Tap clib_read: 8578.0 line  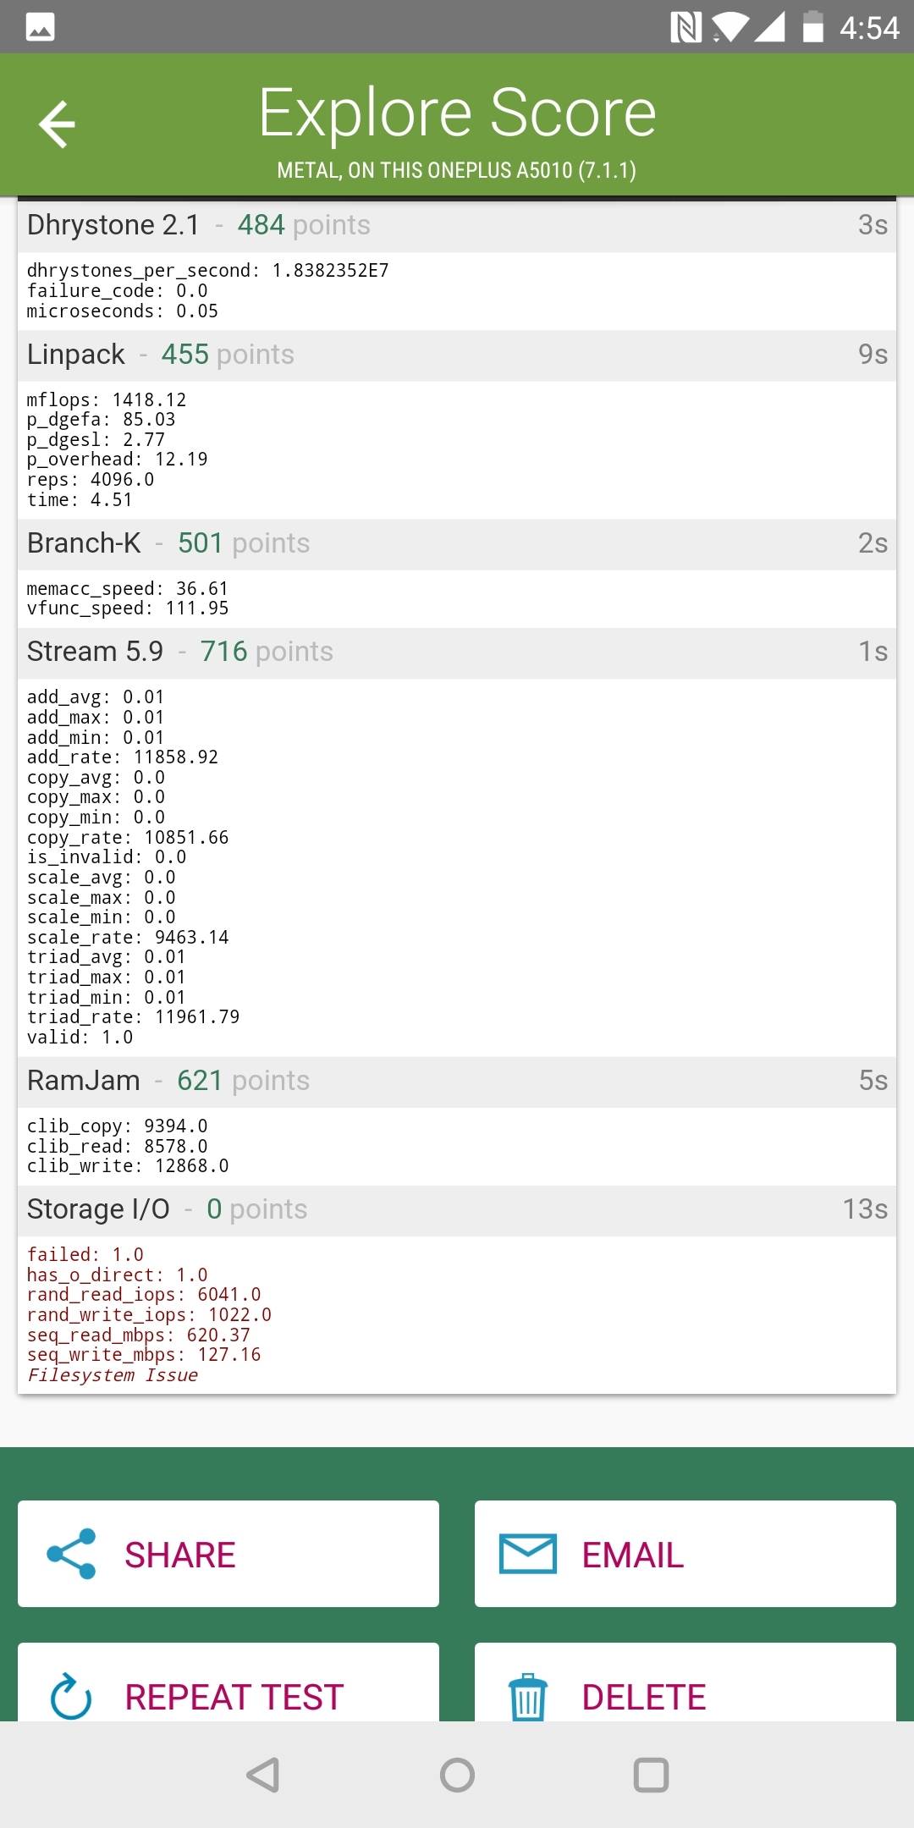tap(118, 1147)
